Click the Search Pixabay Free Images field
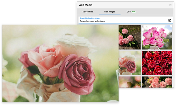 point(125,20)
